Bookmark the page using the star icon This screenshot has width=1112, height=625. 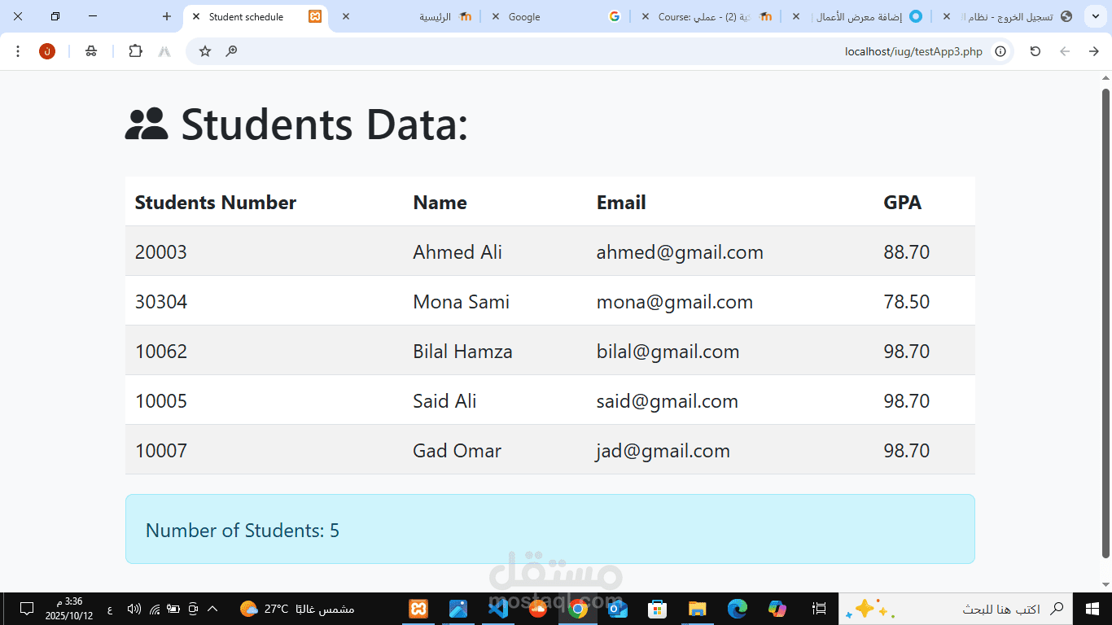pos(205,50)
